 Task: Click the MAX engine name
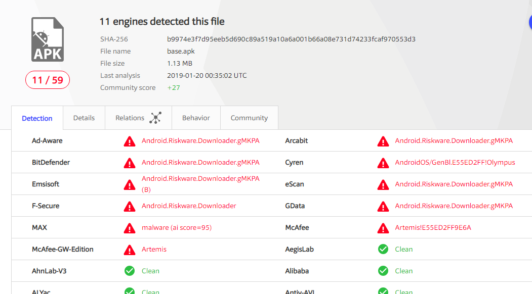click(x=39, y=227)
